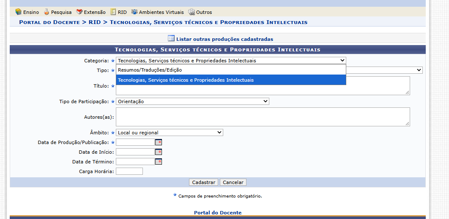The image size is (449, 219).
Task: Open calendar for Data de Início
Action: 159,152
